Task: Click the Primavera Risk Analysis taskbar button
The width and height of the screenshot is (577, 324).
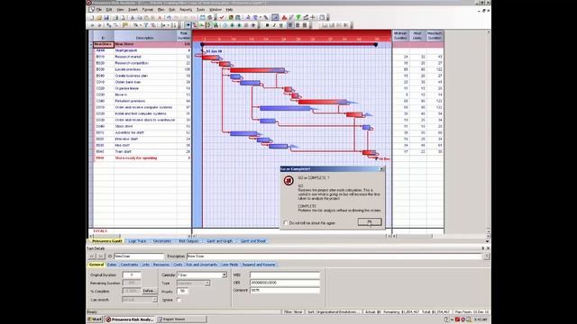Action: point(130,319)
